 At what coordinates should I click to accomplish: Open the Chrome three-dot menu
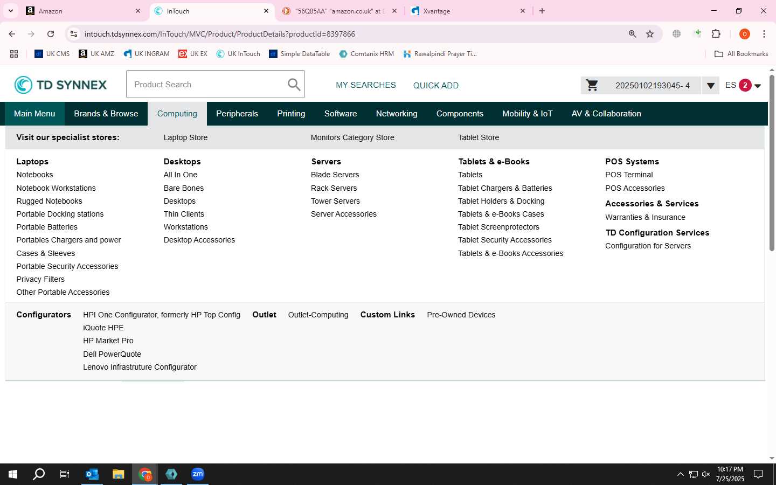click(x=764, y=34)
